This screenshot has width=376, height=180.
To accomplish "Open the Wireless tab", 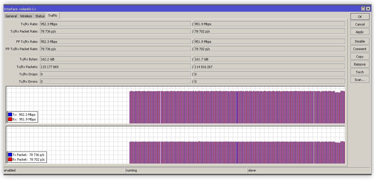I will (26, 16).
